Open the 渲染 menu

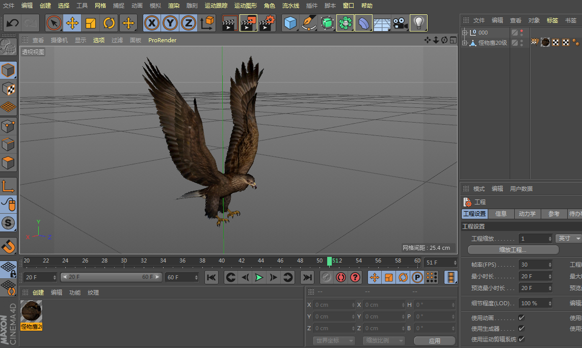tap(174, 6)
